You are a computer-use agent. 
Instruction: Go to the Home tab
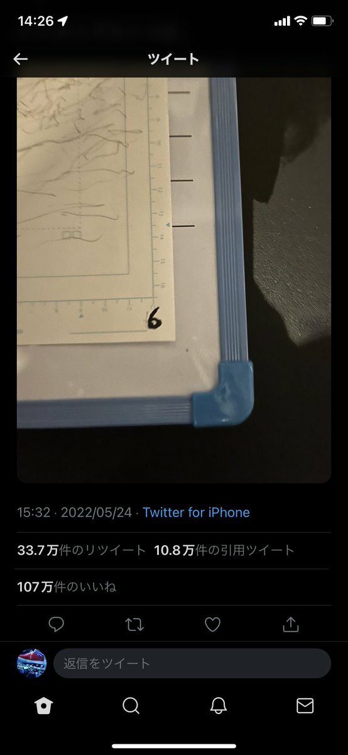pos(43,706)
